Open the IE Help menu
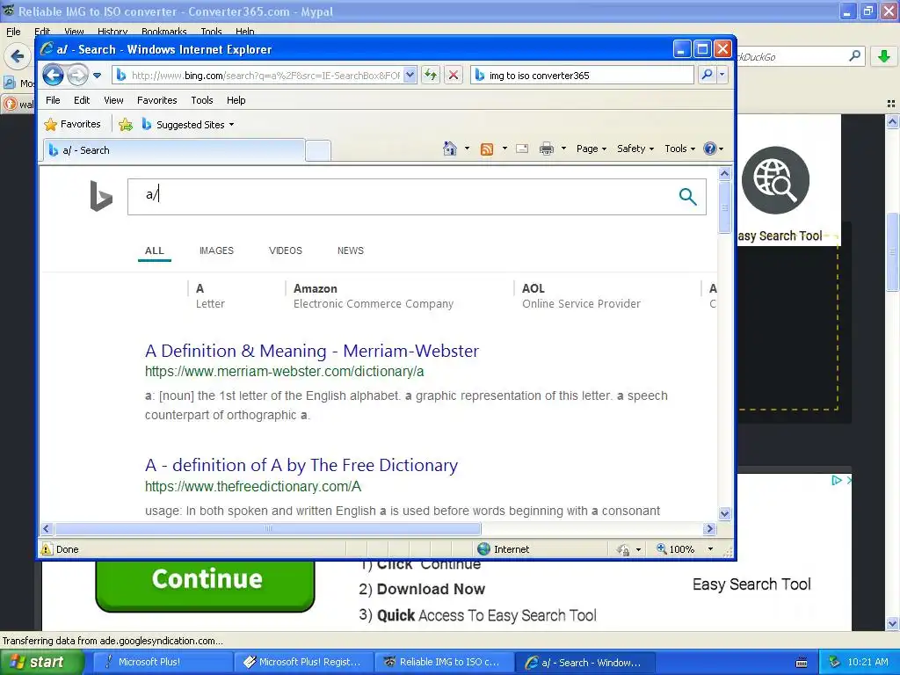This screenshot has width=900, height=675. pyautogui.click(x=236, y=100)
